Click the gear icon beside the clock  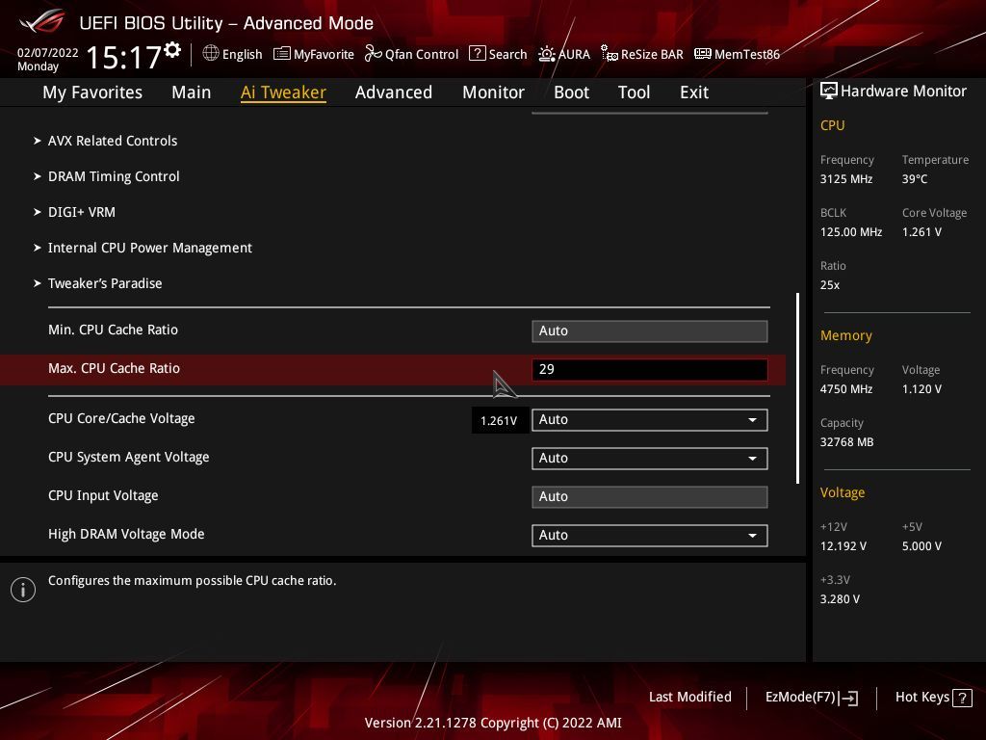172,50
